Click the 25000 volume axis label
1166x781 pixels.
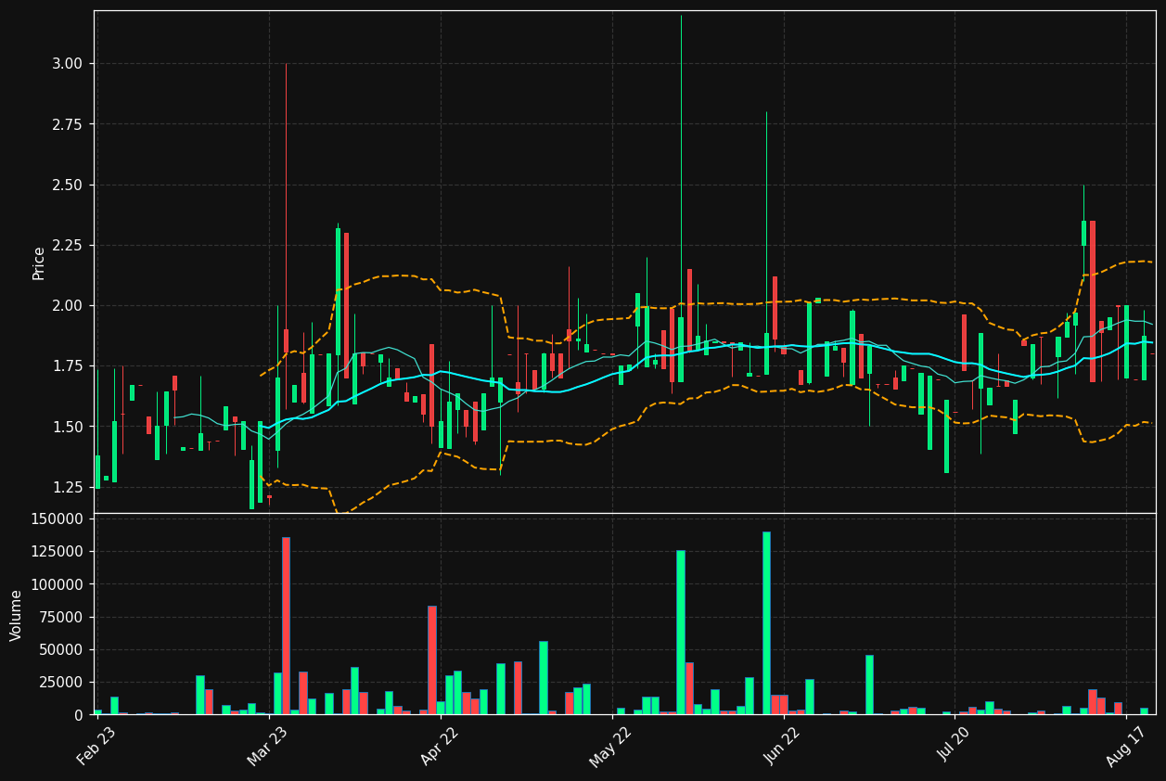pos(61,682)
